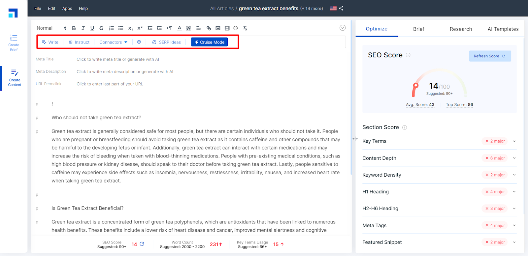Open the File menu

click(38, 8)
